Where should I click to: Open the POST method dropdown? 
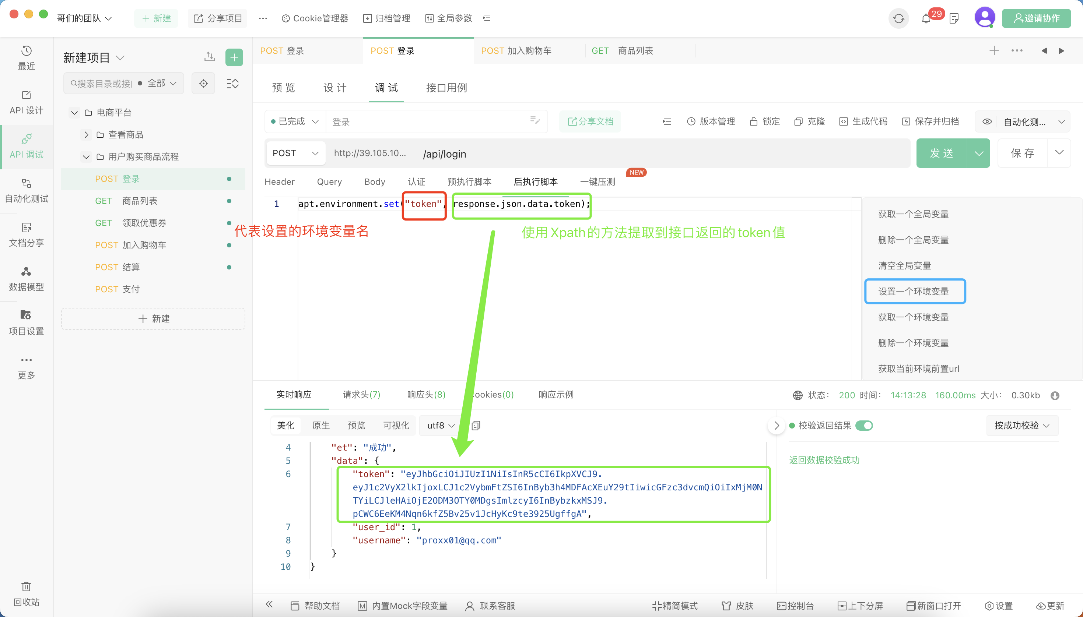295,154
